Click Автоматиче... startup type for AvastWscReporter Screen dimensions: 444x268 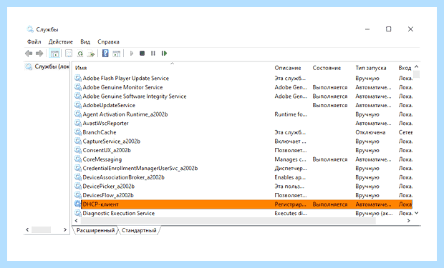tap(373, 123)
